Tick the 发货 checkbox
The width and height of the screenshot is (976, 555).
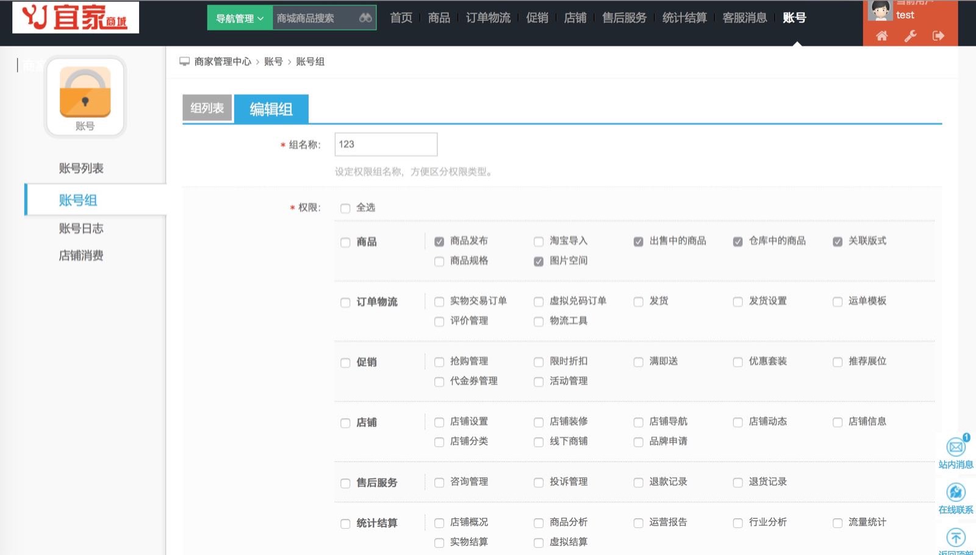(x=638, y=302)
